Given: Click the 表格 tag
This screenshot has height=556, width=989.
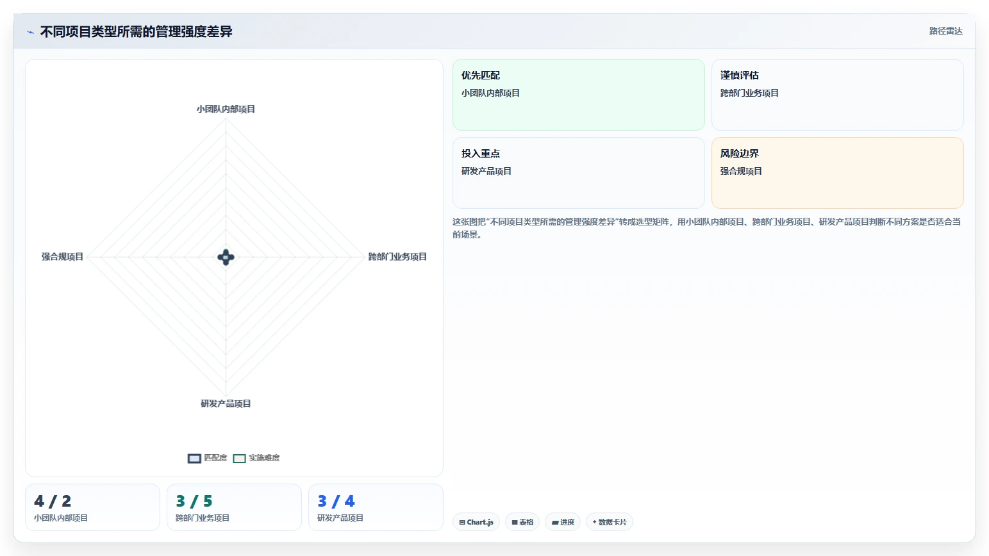Looking at the screenshot, I should pos(522,522).
